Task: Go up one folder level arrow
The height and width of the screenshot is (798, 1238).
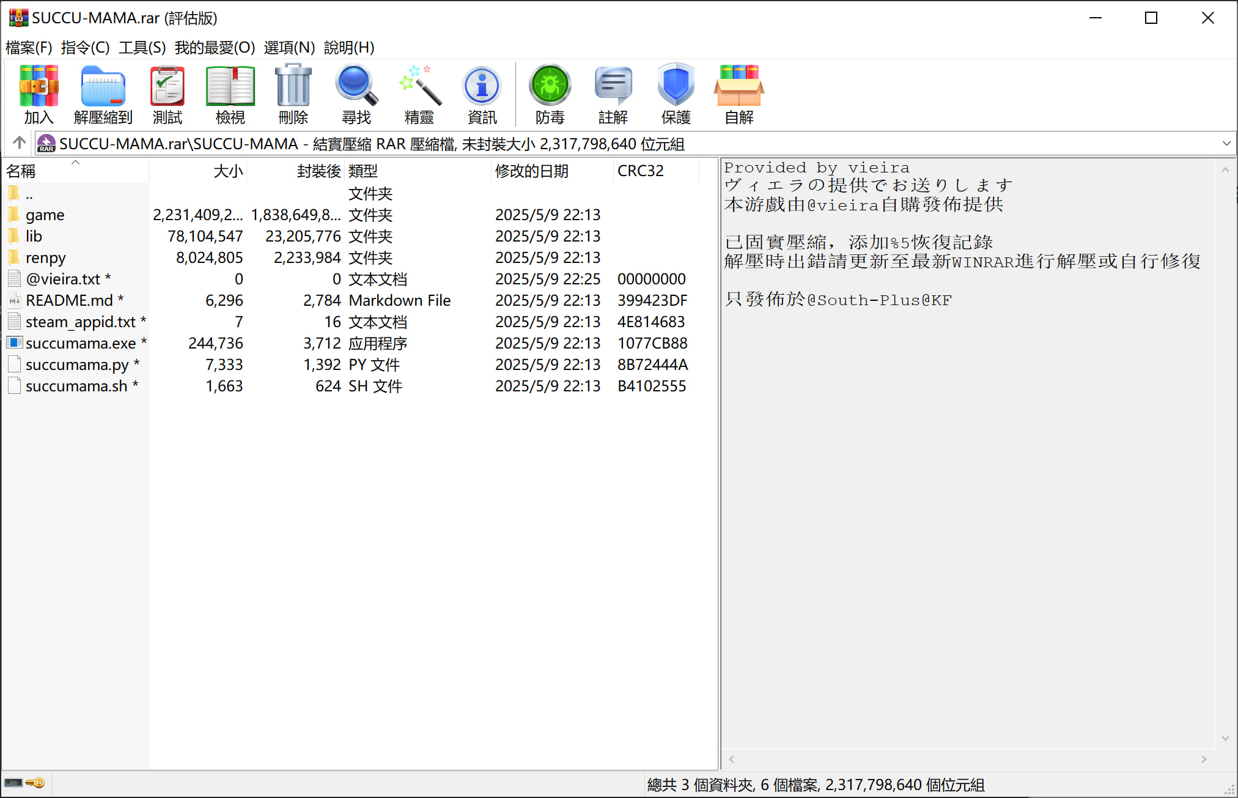Action: tap(19, 143)
